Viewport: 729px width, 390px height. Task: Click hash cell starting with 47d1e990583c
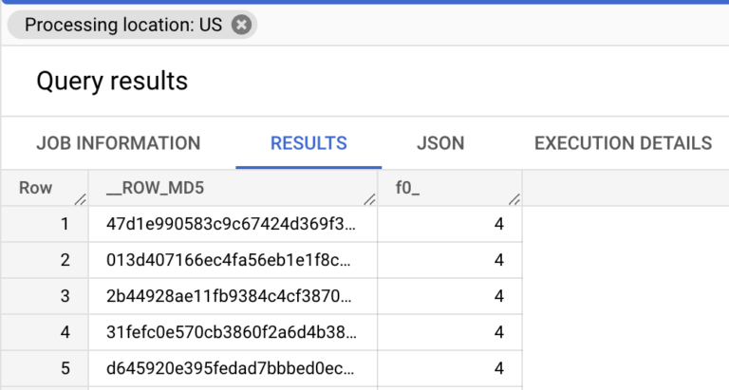click(233, 224)
